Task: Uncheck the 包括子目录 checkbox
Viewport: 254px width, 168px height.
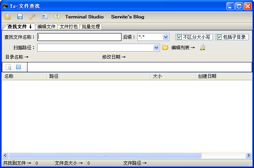Action: pyautogui.click(x=219, y=37)
